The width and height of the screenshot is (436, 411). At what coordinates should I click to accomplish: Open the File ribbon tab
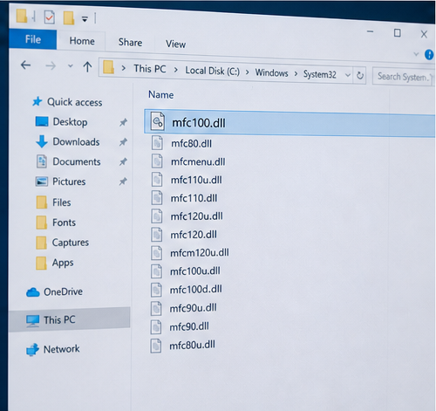(x=33, y=39)
